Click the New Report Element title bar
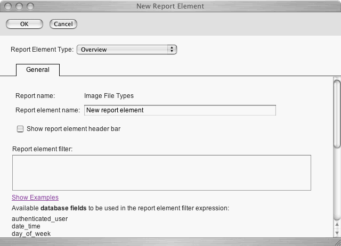341x246 pixels. pyautogui.click(x=170, y=6)
